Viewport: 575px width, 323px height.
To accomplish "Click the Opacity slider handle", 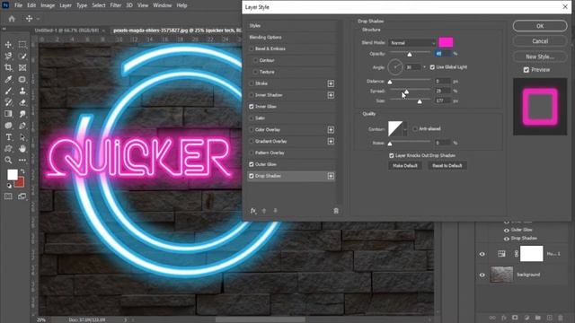I will pos(410,55).
